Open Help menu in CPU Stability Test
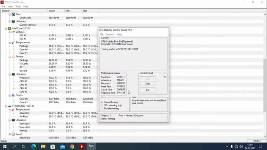The height and width of the screenshot is (150, 267). click(119, 34)
